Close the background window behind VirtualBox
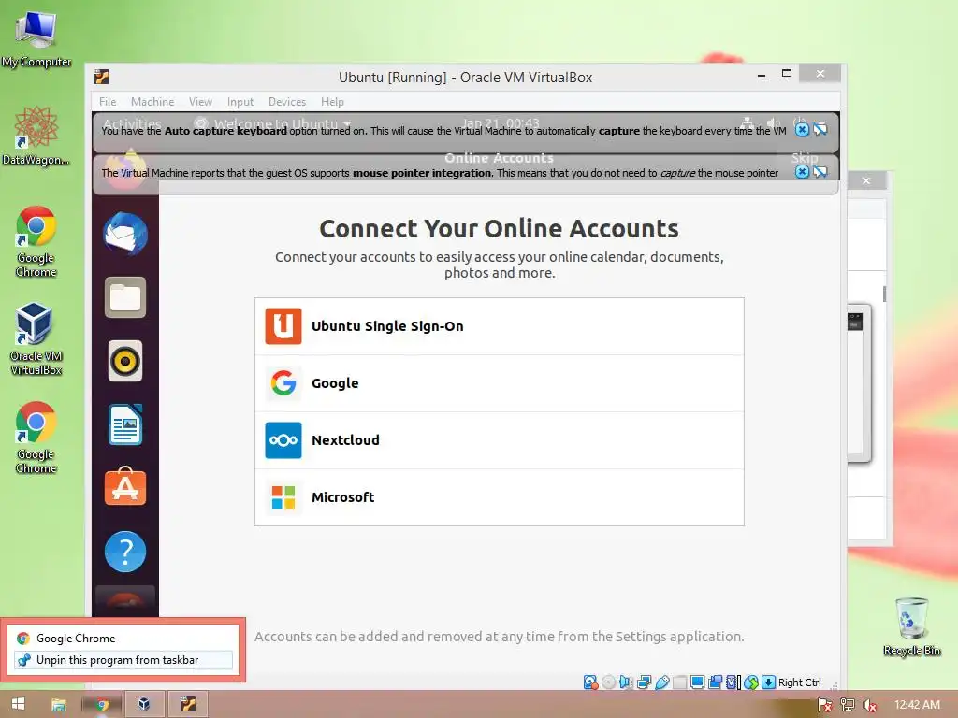 point(866,180)
